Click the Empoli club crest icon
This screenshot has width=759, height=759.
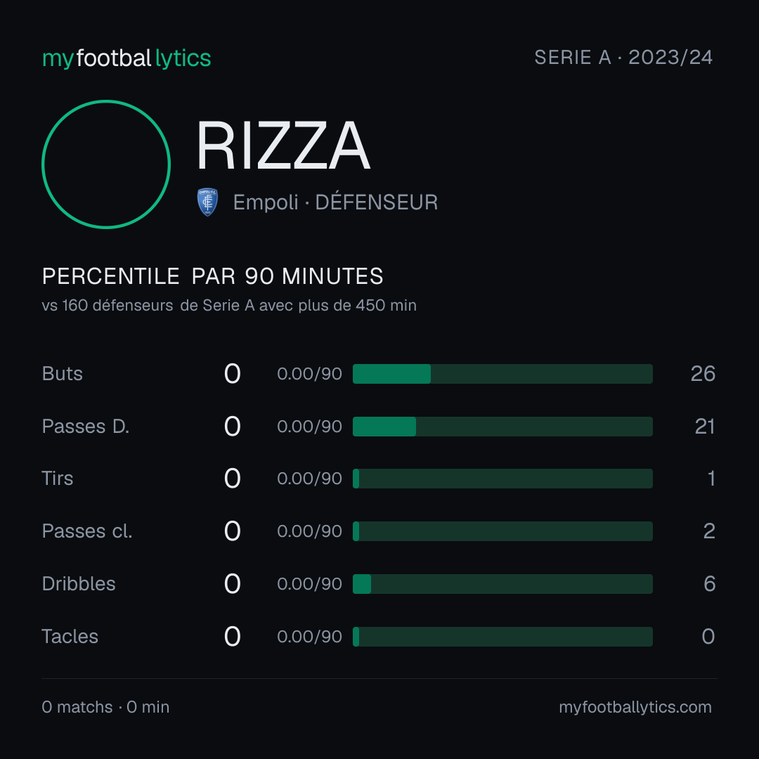(x=207, y=202)
